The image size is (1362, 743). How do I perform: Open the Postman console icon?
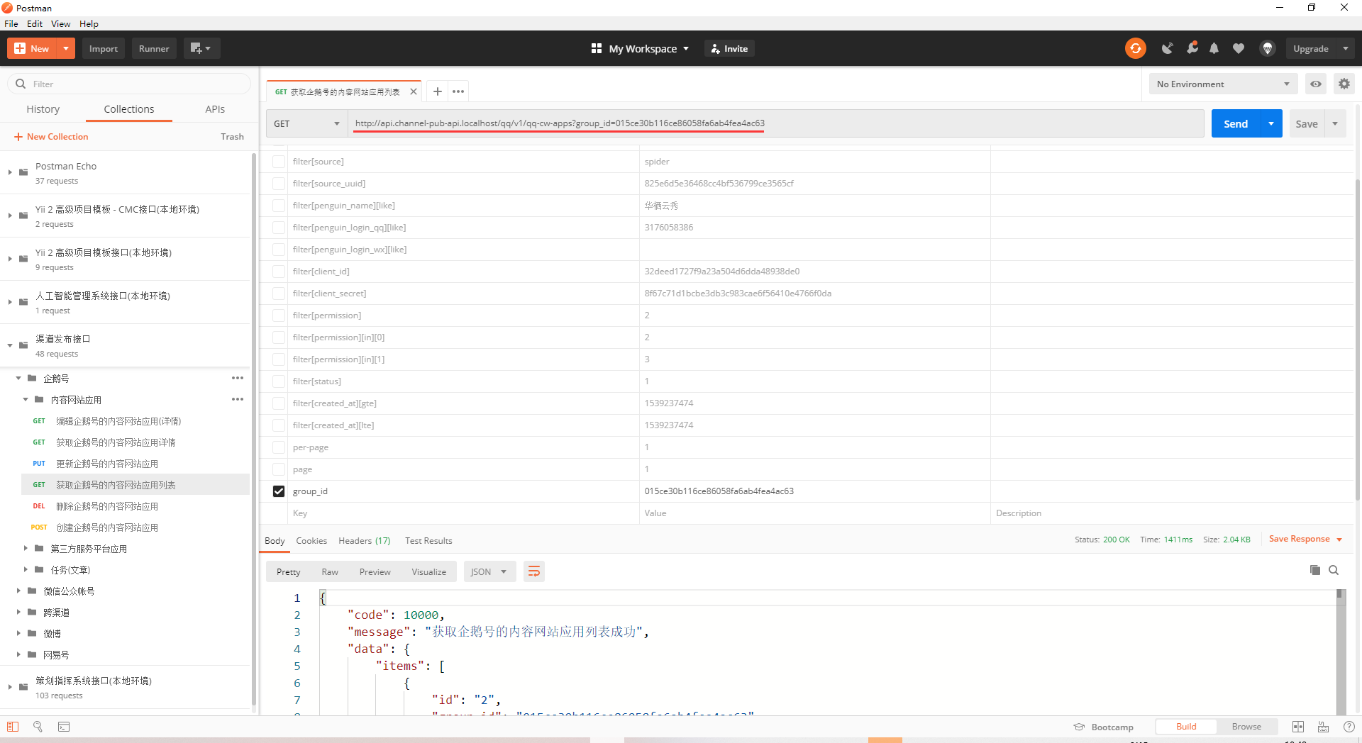click(64, 727)
